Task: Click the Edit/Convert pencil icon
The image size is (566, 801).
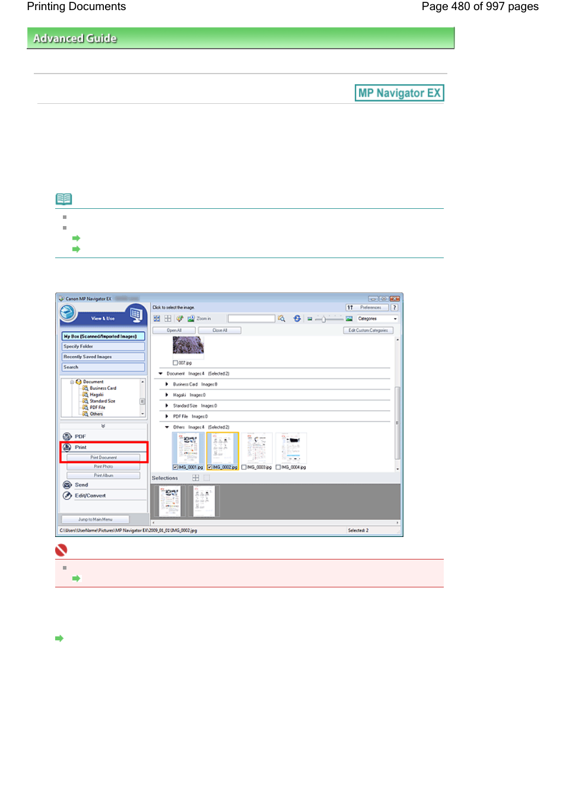Action: (x=68, y=495)
